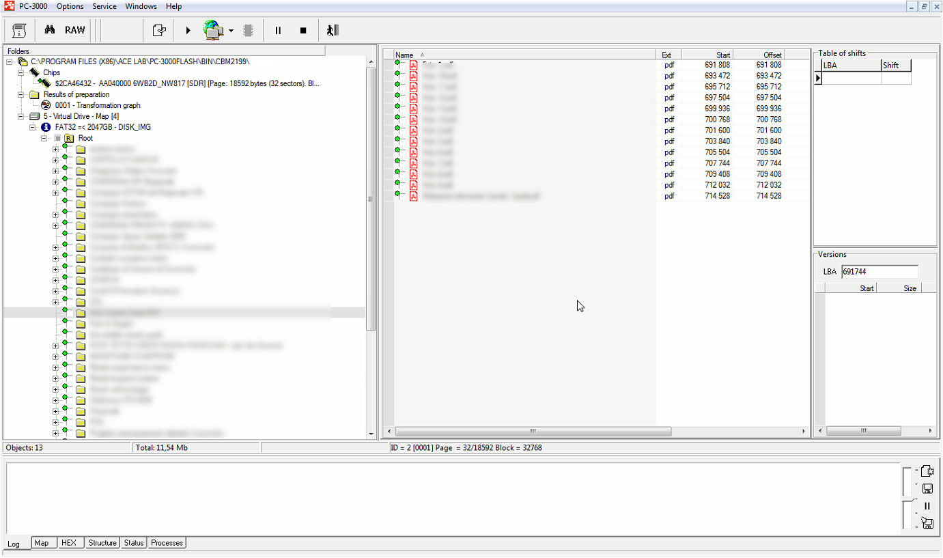
Task: Collapse the Chips tree node
Action: (21, 72)
